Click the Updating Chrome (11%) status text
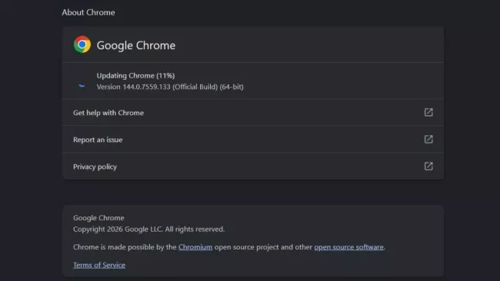 (x=135, y=76)
